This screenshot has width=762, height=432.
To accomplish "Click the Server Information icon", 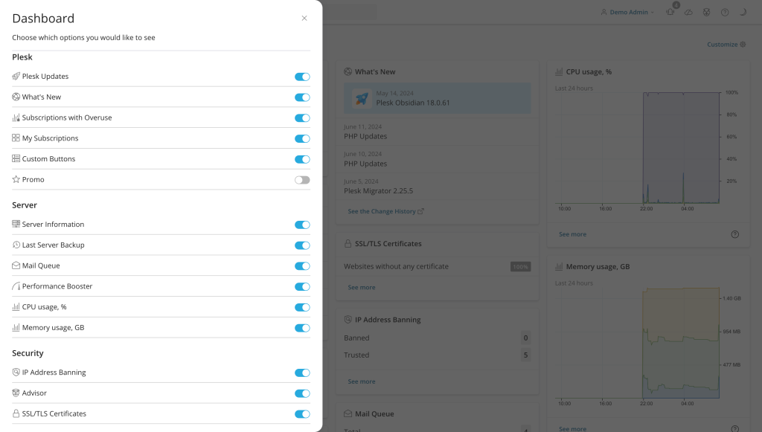I will (x=16, y=224).
